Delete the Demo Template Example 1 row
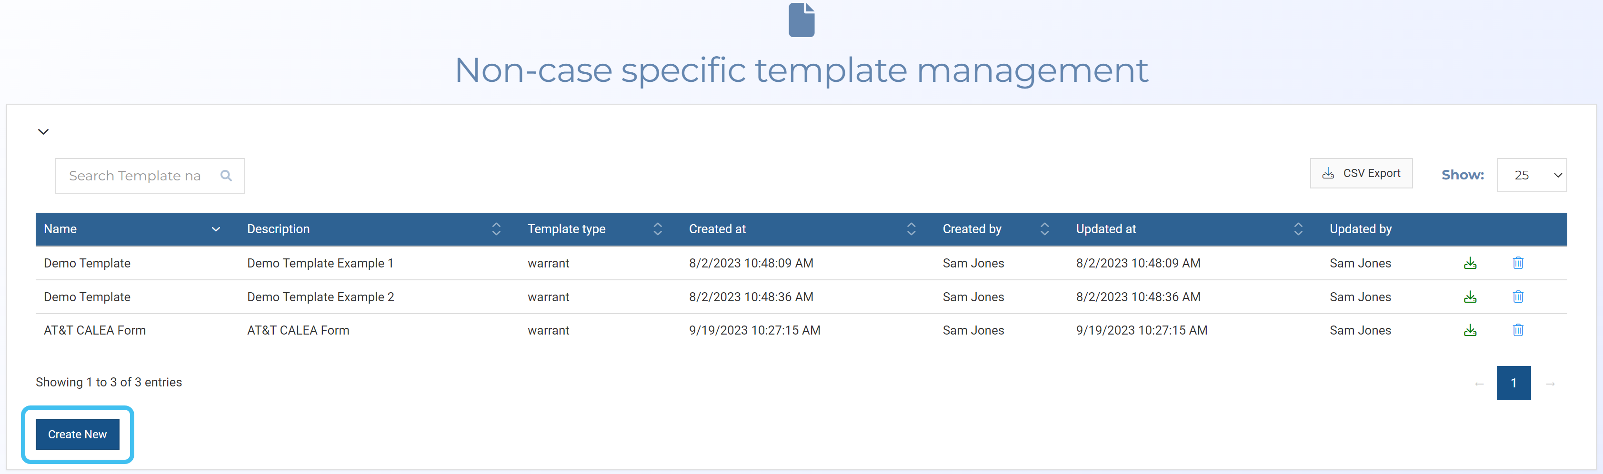This screenshot has height=474, width=1603. coord(1518,263)
